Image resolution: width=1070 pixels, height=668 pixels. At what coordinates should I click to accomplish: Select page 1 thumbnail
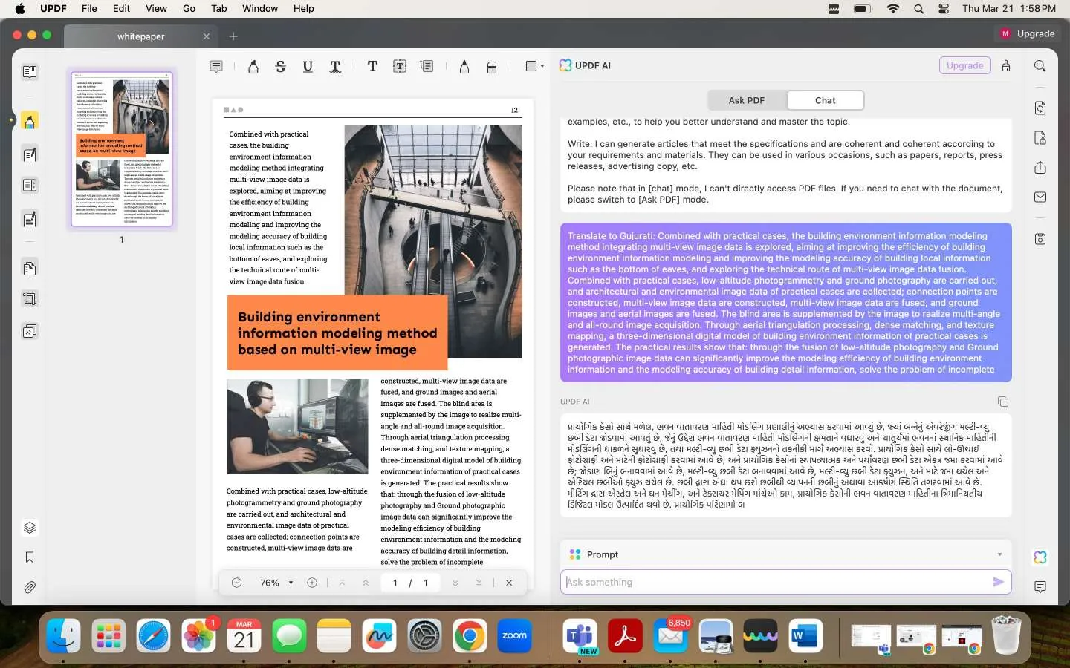(x=122, y=148)
